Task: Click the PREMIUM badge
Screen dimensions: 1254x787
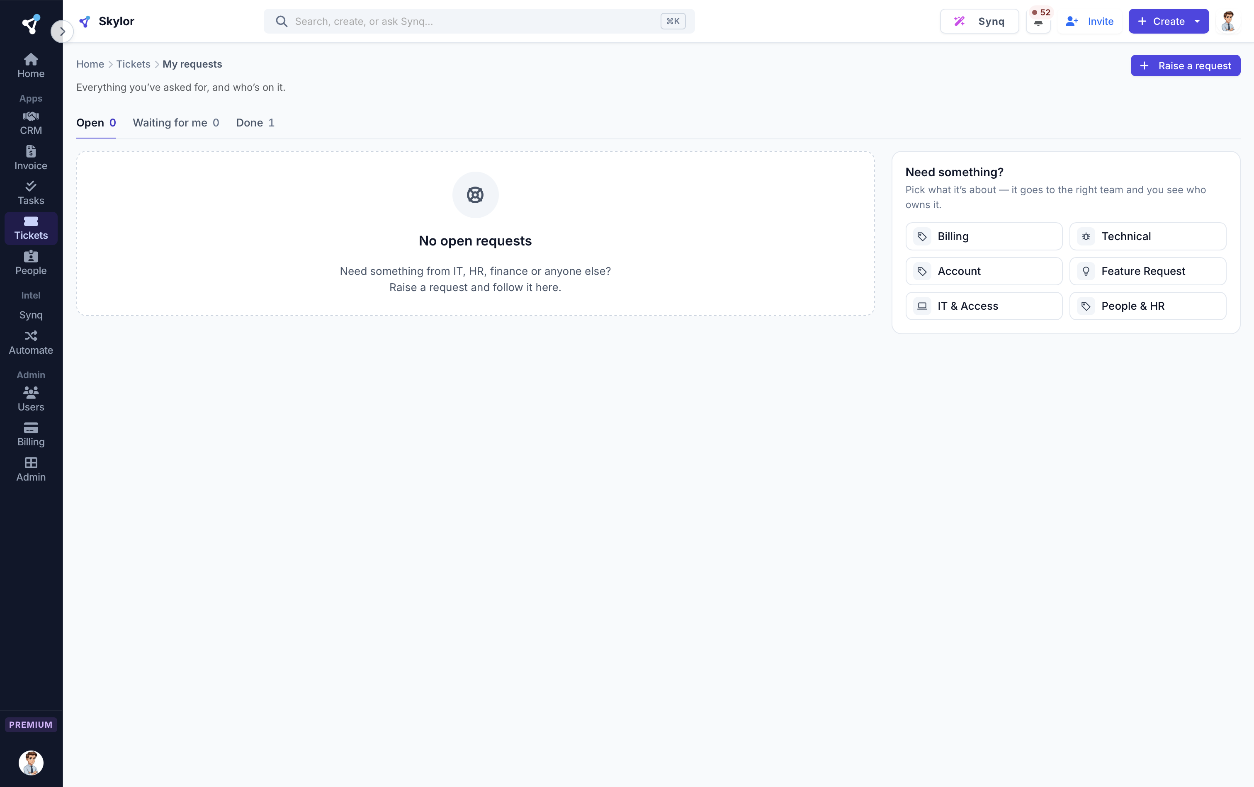Action: coord(31,724)
